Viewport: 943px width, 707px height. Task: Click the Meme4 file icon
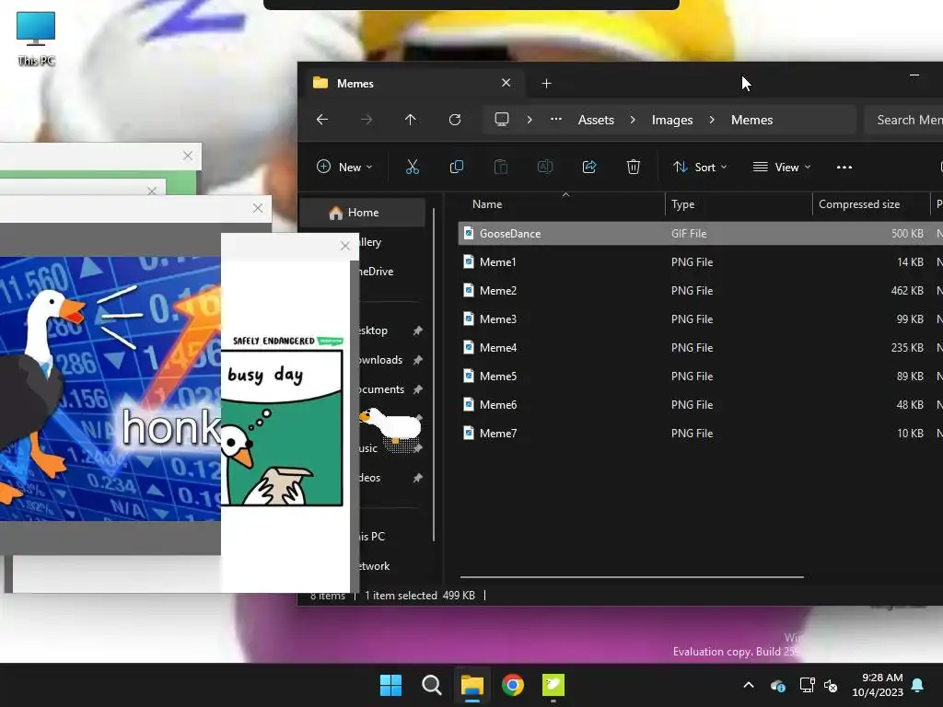tap(469, 347)
